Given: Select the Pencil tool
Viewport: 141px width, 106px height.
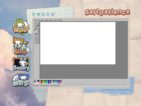Looking at the screenshot, I should 35,31.
